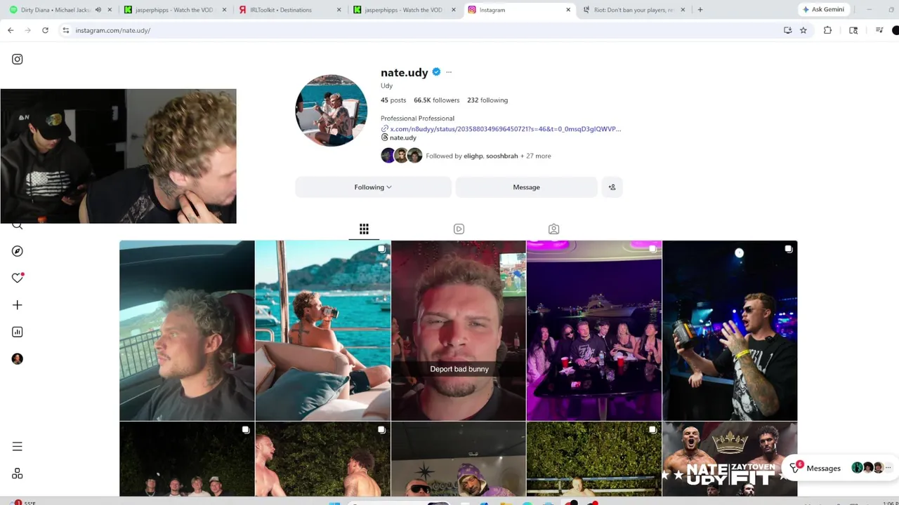
Task: Close the IRLToolkit Destinations tab
Action: tap(339, 10)
